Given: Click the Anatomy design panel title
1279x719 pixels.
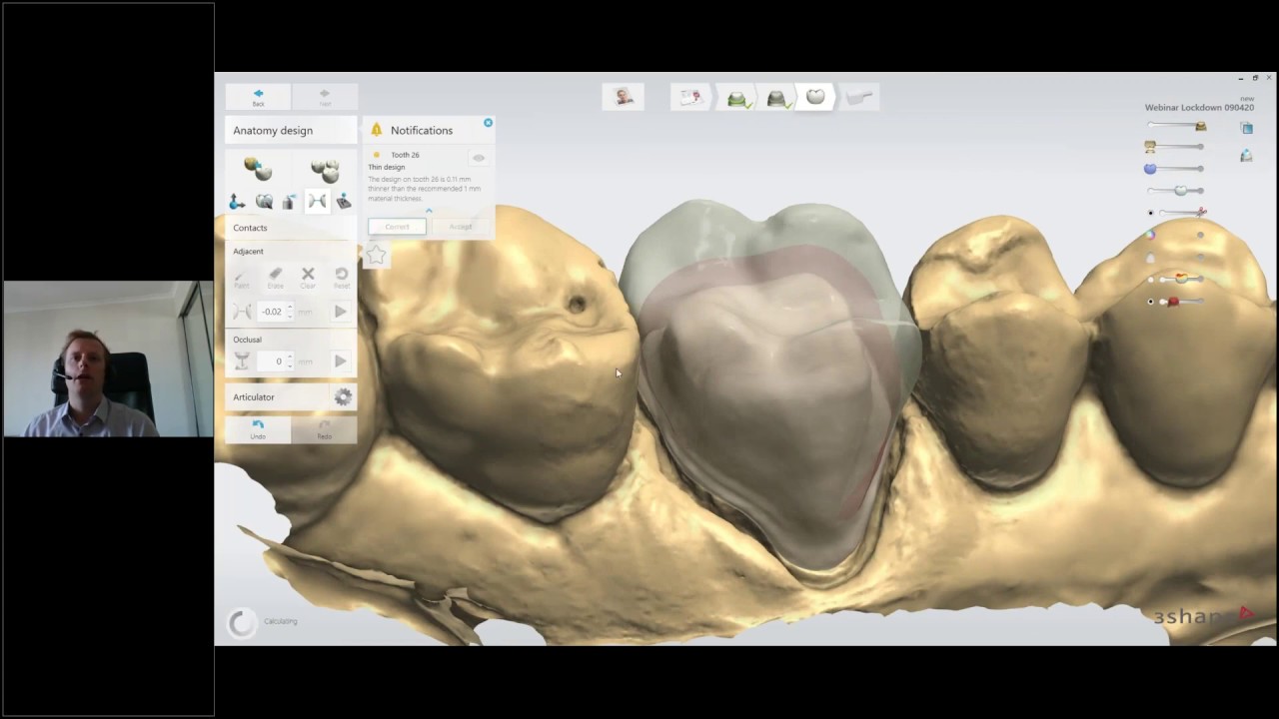Looking at the screenshot, I should [x=273, y=131].
